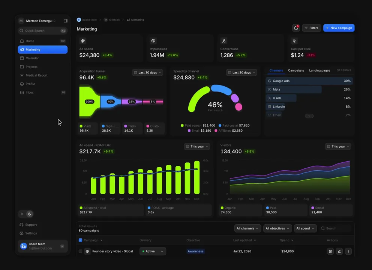This screenshot has width=372, height=270.
Task: Open Acquisition funnel Last 30 days dropdown
Action: [x=147, y=73]
